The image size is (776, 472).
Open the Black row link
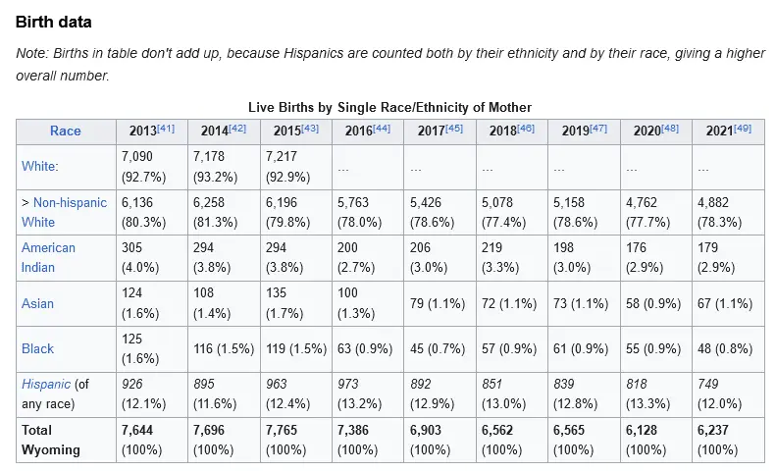pyautogui.click(x=37, y=348)
